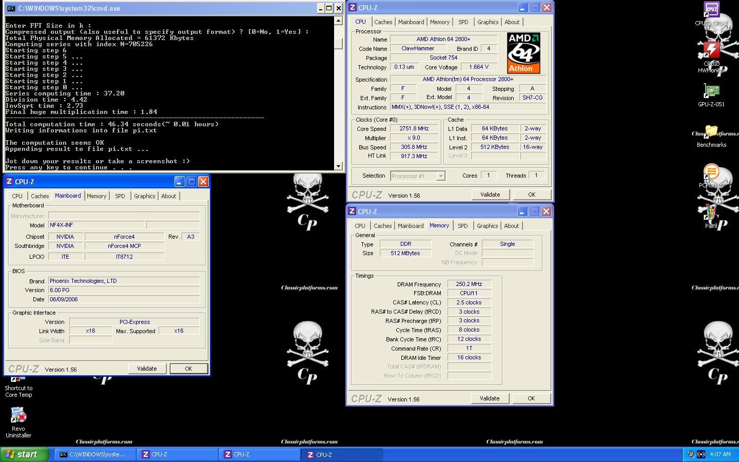Click the Core Voltage value 1.664 V
739x462 pixels.
[x=479, y=67]
